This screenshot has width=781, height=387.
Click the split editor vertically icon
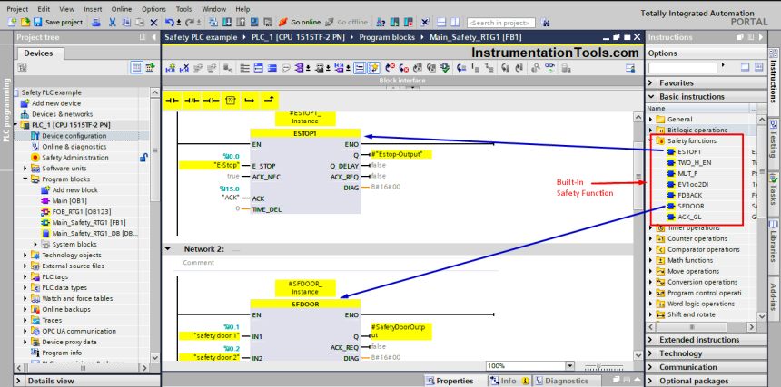[x=455, y=23]
